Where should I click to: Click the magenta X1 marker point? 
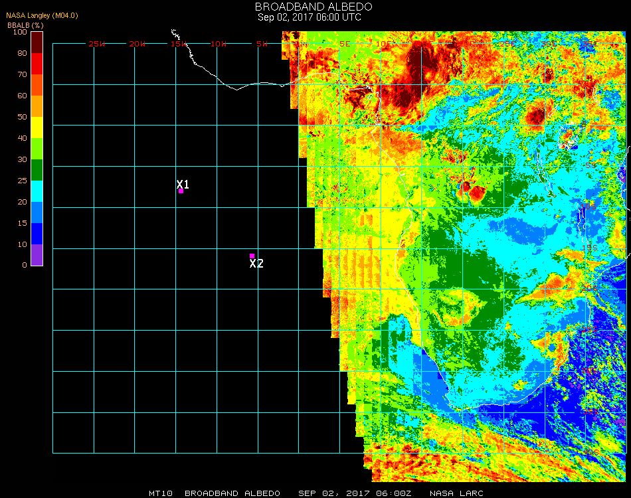(181, 191)
